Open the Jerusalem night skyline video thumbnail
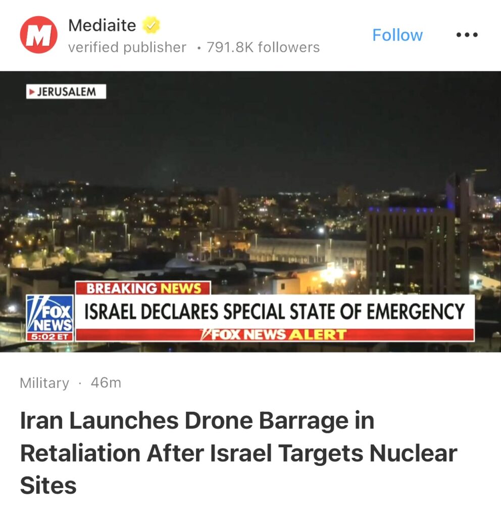 [x=250, y=212]
